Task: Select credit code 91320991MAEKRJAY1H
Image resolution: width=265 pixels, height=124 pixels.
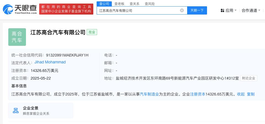Action: point(67,55)
